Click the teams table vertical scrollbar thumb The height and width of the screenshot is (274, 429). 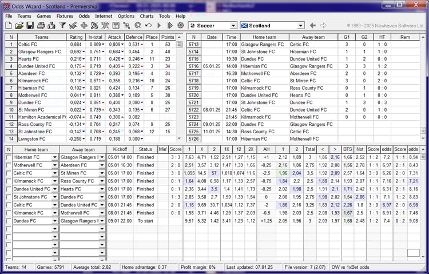180,45
